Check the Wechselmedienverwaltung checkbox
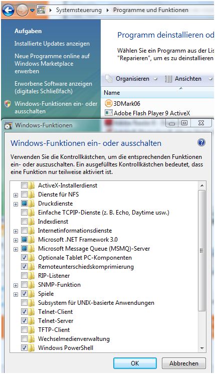The image size is (215, 374). [x=24, y=339]
